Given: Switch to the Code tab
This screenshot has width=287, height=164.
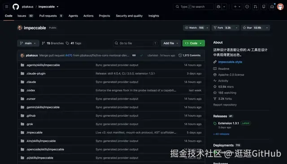Looking at the screenshot, I should click(9, 16).
